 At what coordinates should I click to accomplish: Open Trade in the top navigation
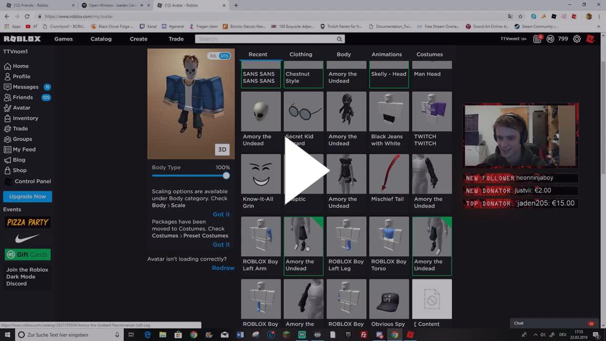pos(176,39)
